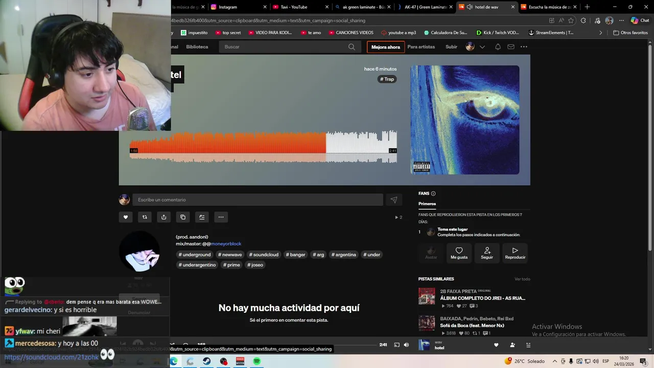The width and height of the screenshot is (654, 368).
Task: Open the StreamElements bookmark
Action: [x=551, y=33]
